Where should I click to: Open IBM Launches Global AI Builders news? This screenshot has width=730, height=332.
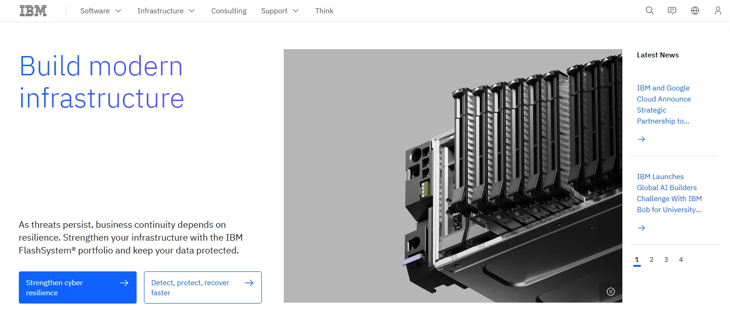(669, 193)
